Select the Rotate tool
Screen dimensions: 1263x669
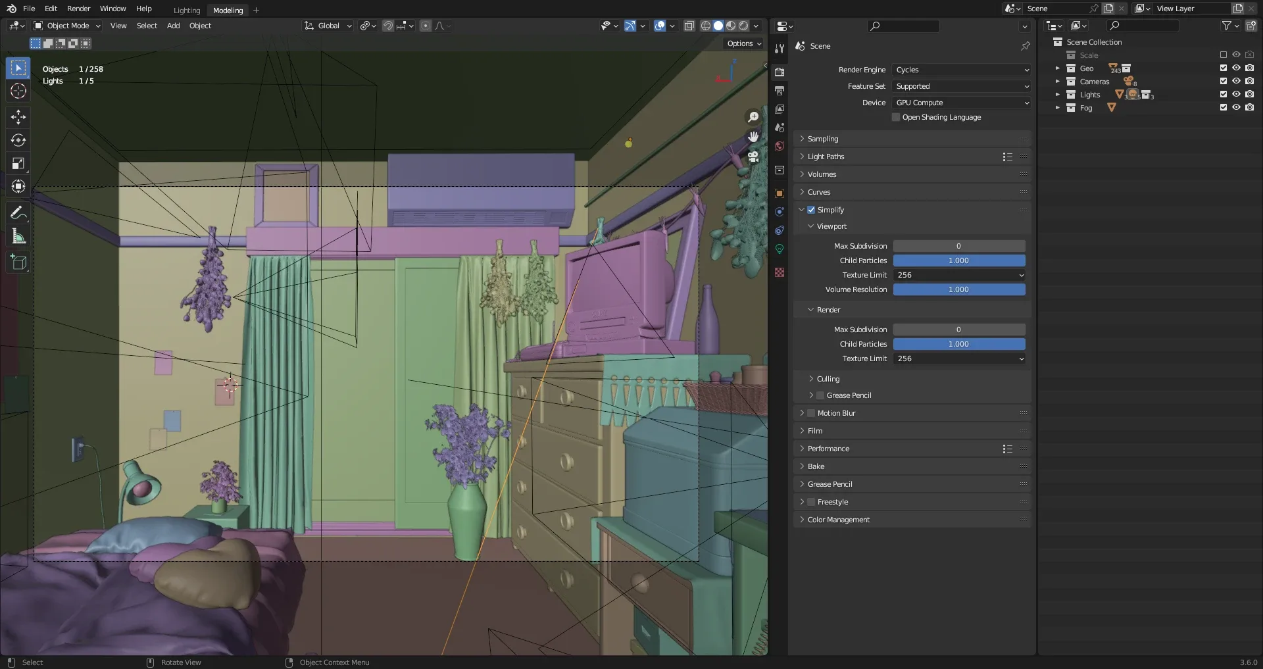(x=18, y=140)
